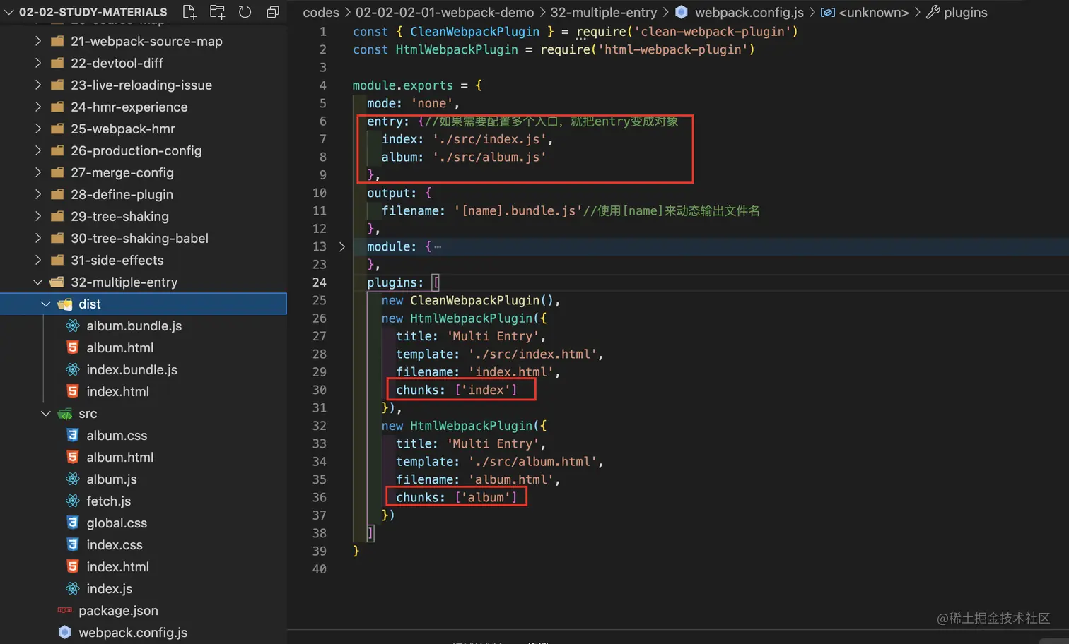
Task: Select the 24-hmr-experience folder name
Action: (129, 107)
